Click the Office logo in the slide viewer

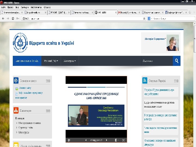click(69, 140)
